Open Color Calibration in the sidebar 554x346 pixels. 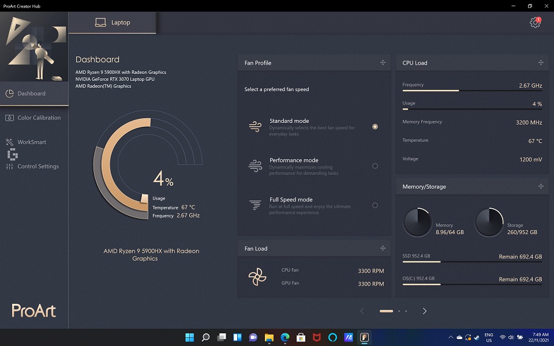coord(34,118)
